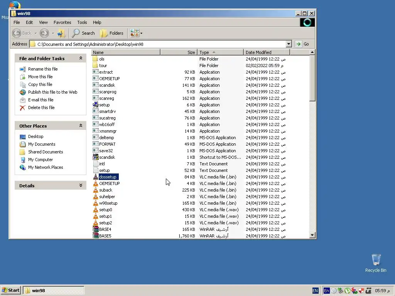Select the BASE4 WinRAR archive icon
Viewport: 395px width, 296px height.
click(96, 229)
